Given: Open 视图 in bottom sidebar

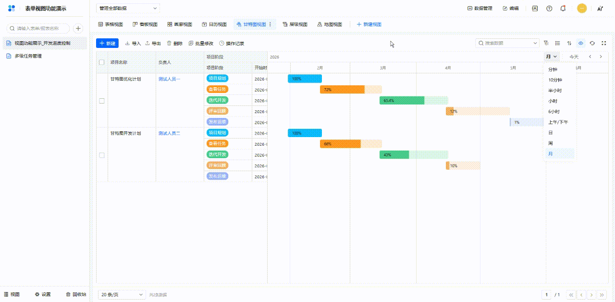Looking at the screenshot, I should click(12, 294).
